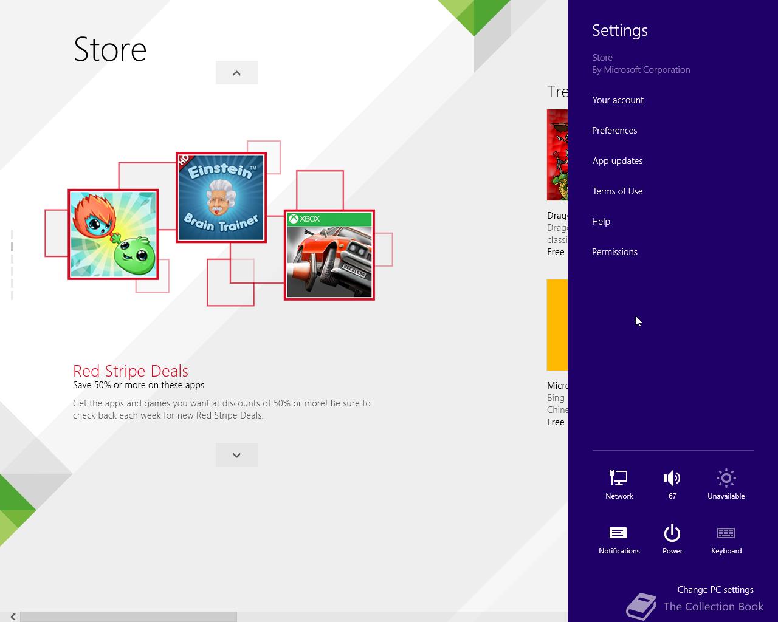
Task: Open the Keyboard icon
Action: (x=726, y=539)
